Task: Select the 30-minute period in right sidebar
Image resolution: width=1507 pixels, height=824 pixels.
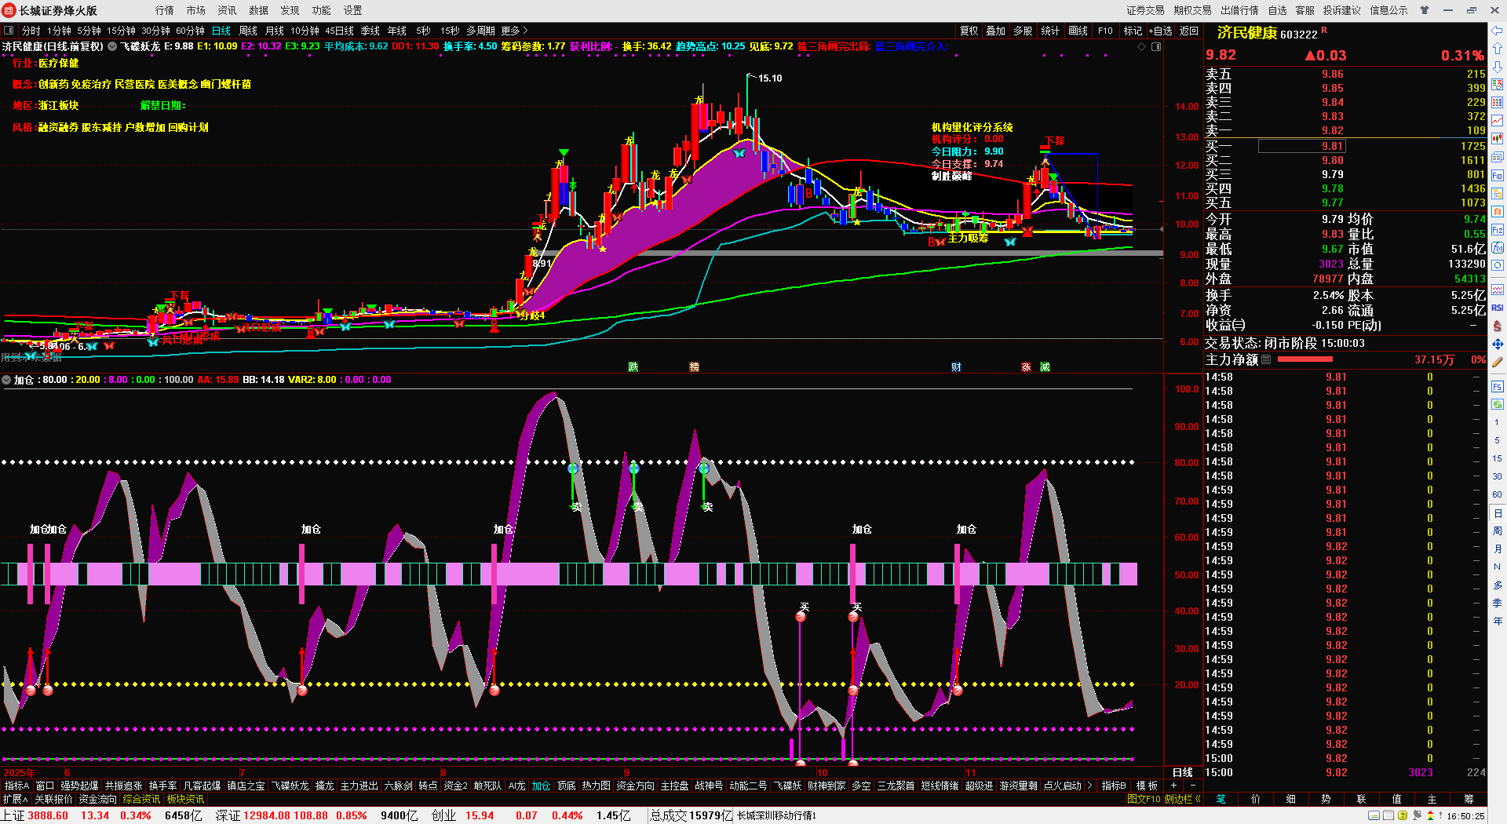Action: click(1497, 476)
